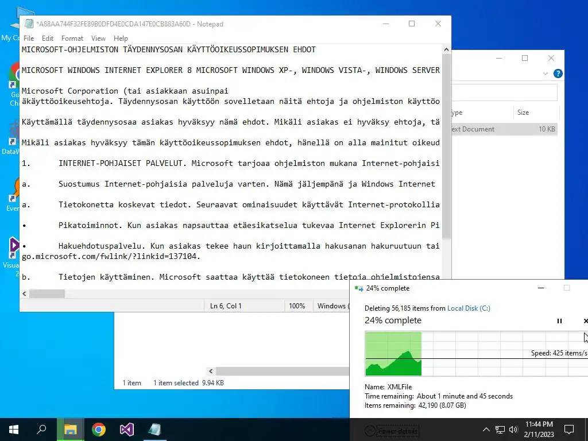Click the vertical scrollbar thumb in Notepad
This screenshot has width=588, height=441.
pos(446,146)
